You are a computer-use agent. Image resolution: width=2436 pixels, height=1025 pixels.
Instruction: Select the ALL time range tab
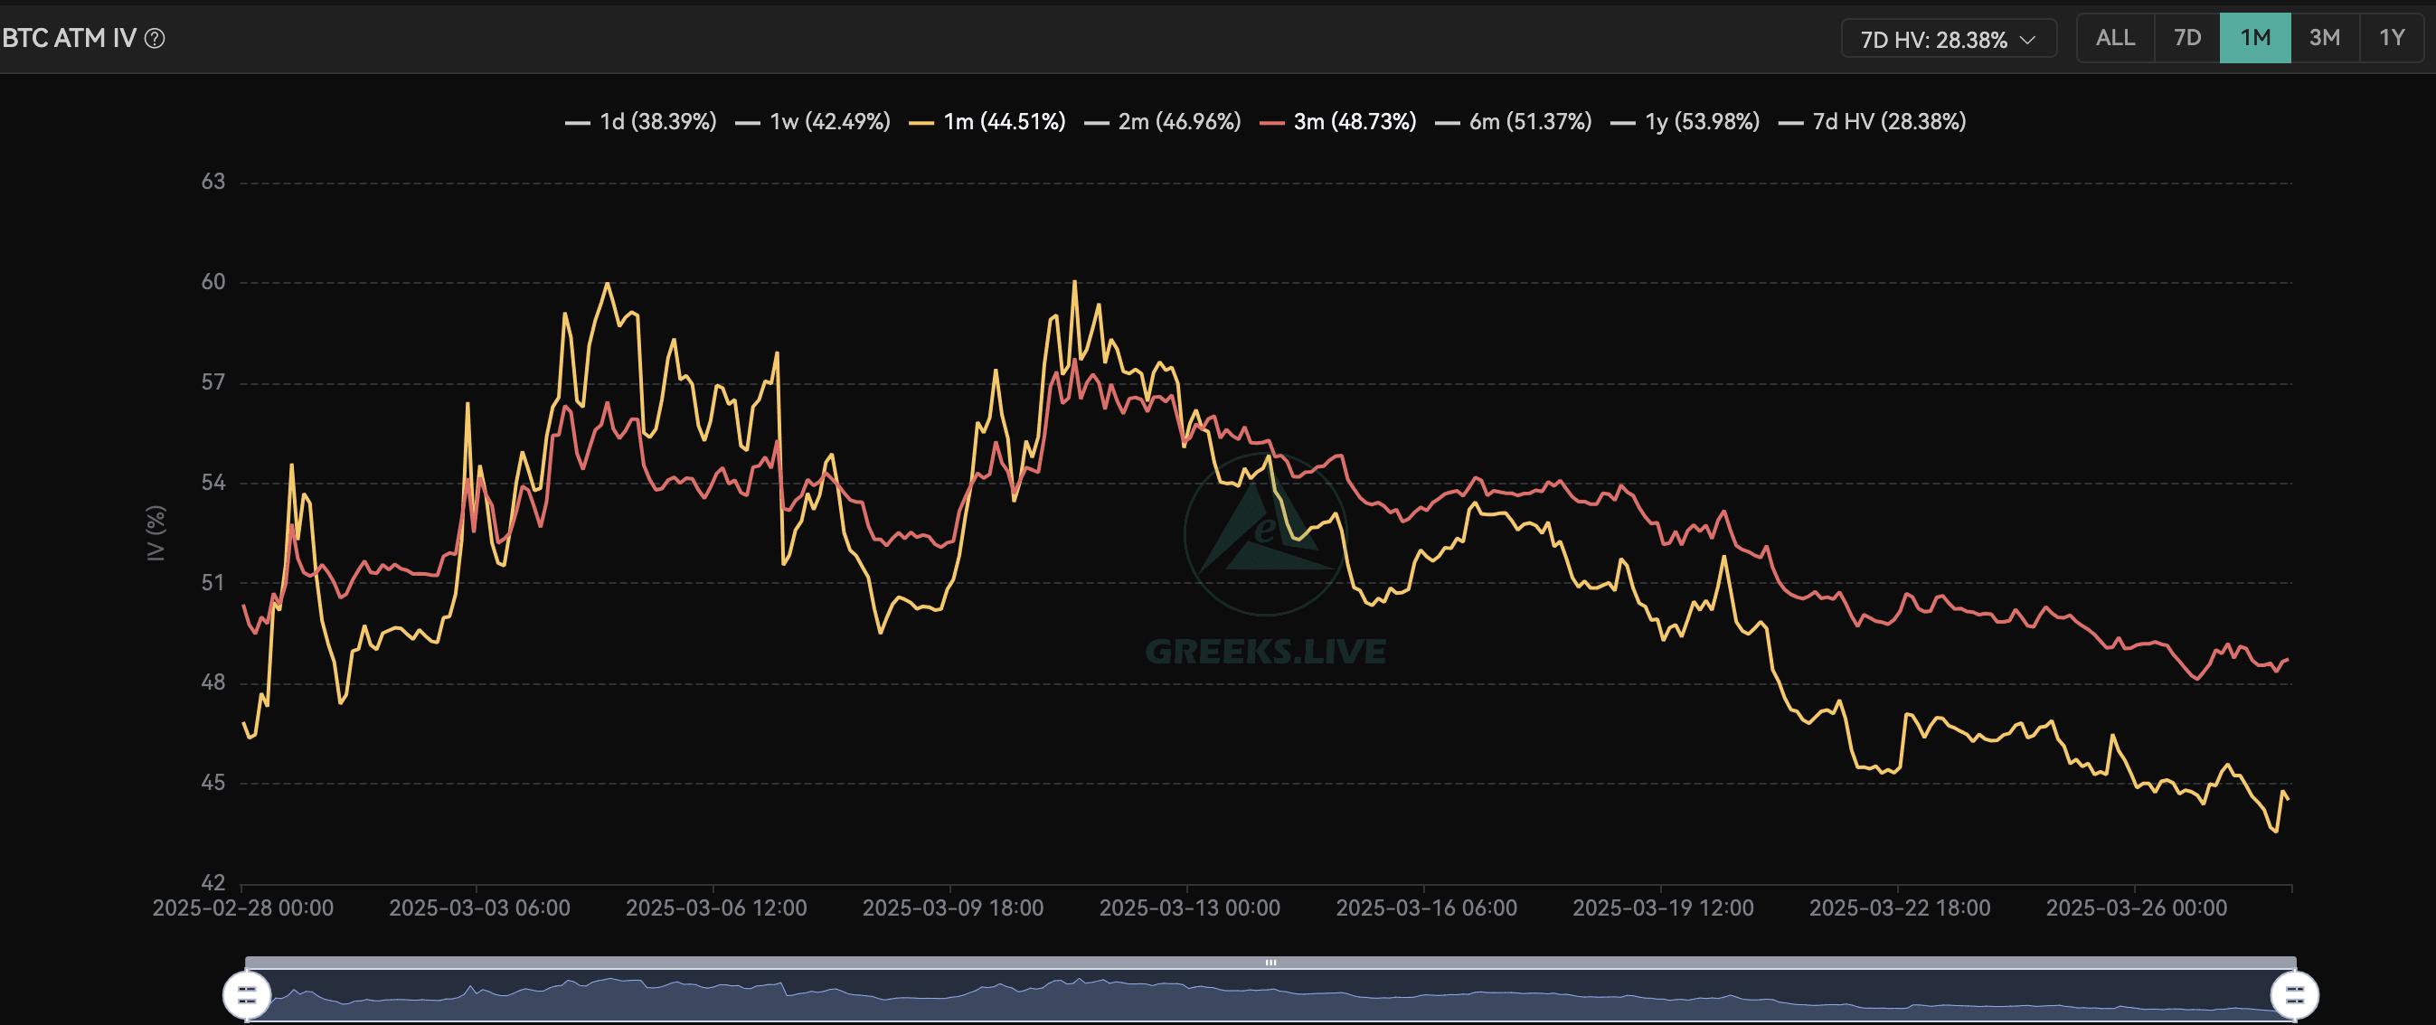(2114, 38)
